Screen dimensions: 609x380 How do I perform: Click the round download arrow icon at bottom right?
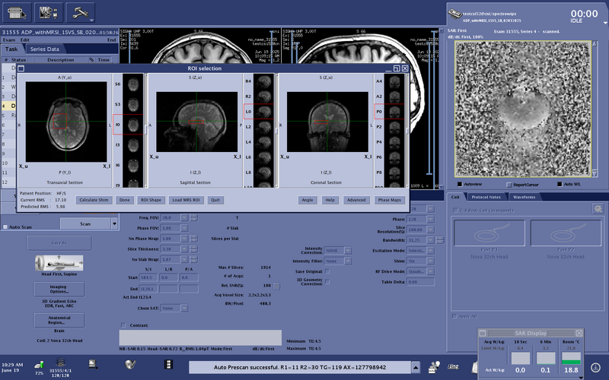point(595,367)
